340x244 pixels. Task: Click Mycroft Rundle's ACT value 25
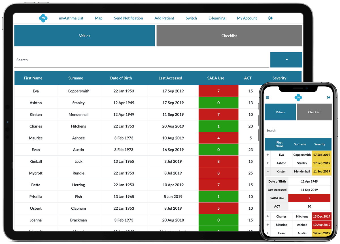tap(250, 173)
